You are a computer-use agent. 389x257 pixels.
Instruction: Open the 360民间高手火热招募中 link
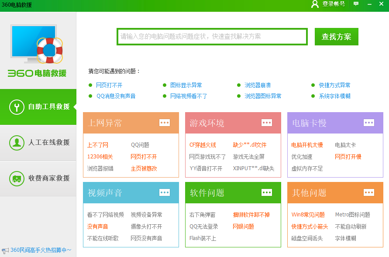click(x=40, y=250)
